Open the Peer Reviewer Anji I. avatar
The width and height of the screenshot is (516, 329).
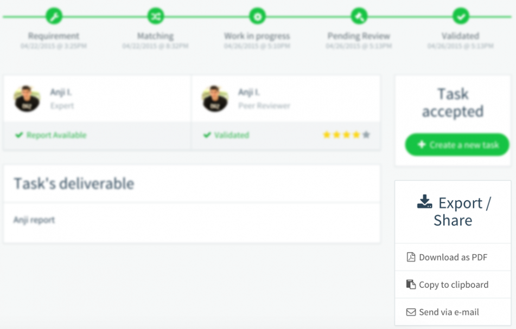215,99
